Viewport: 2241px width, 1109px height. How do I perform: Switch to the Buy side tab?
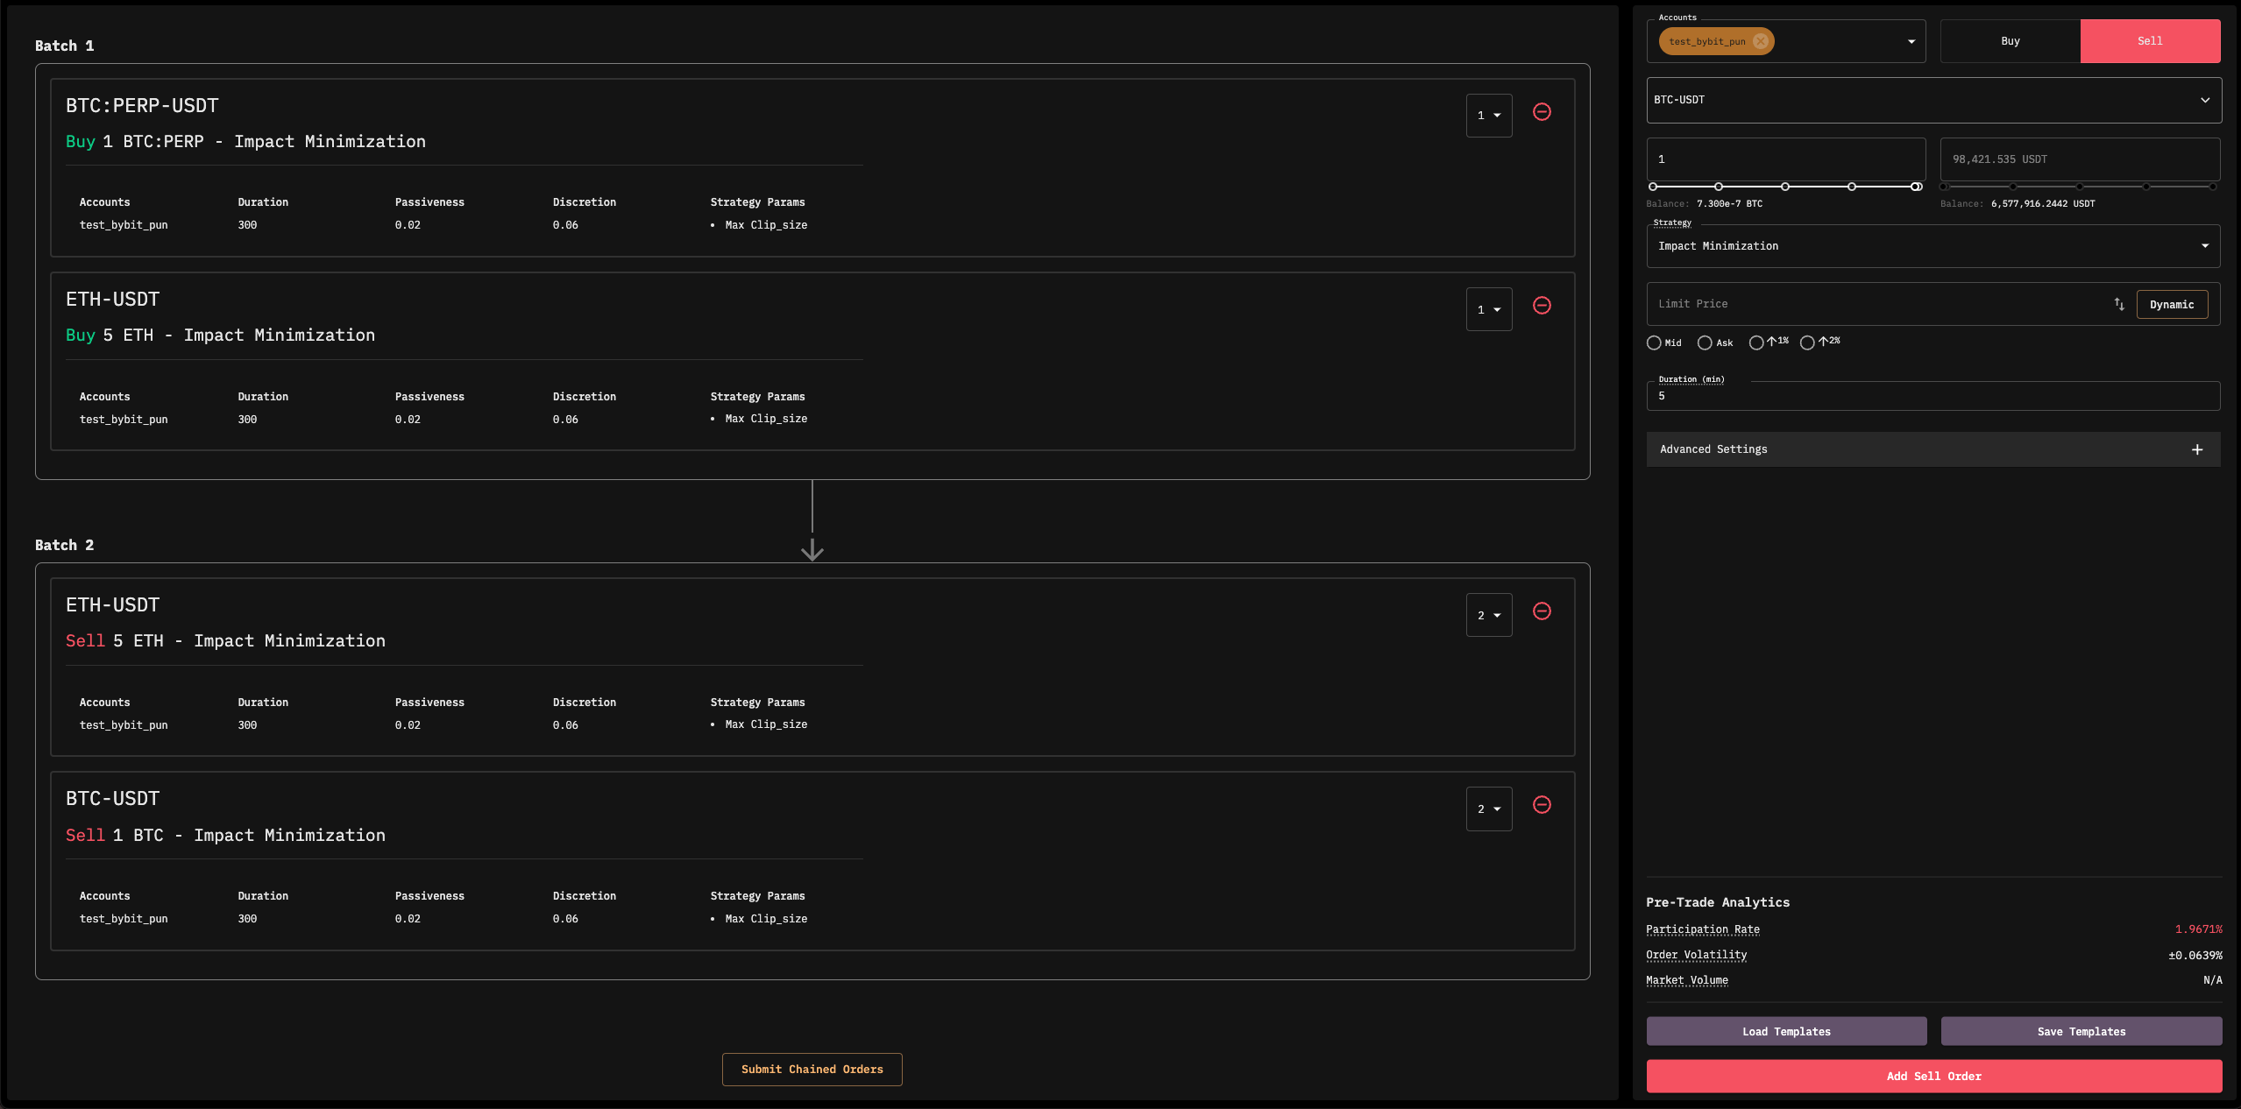[x=2010, y=41]
